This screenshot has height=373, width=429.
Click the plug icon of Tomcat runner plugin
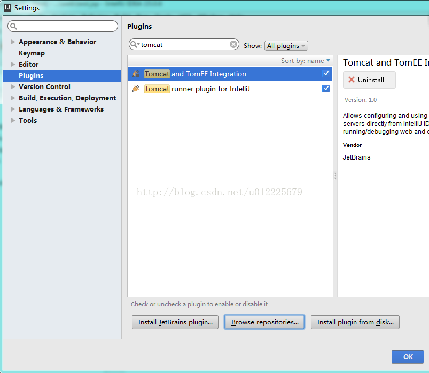click(136, 89)
